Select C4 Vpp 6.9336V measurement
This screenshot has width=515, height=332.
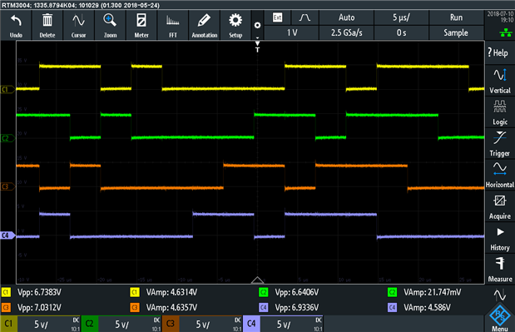296,307
